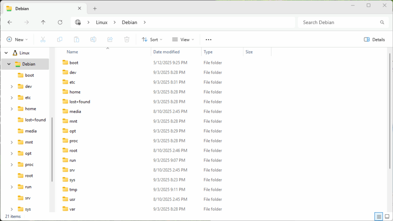393x221 pixels.
Task: Click the sidebar tree scrollbar
Action: pyautogui.click(x=52, y=149)
